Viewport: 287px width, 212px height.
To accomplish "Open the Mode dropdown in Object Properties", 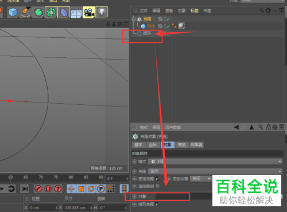I will click(215, 162).
